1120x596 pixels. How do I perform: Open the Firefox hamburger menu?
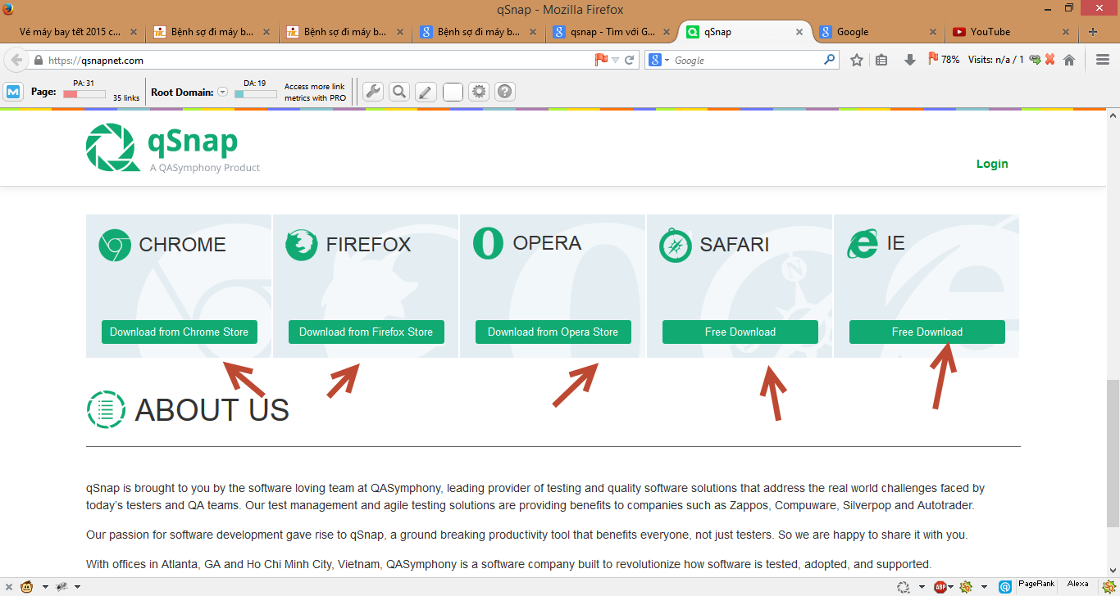tap(1103, 60)
